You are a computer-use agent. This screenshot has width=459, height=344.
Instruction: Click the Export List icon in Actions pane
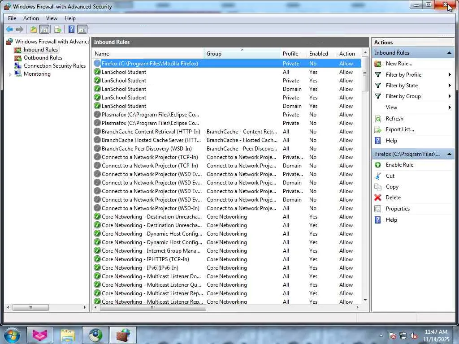click(378, 129)
